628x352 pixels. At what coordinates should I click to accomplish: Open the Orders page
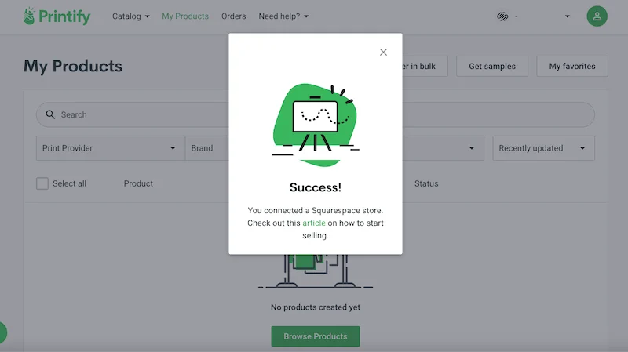tap(233, 16)
